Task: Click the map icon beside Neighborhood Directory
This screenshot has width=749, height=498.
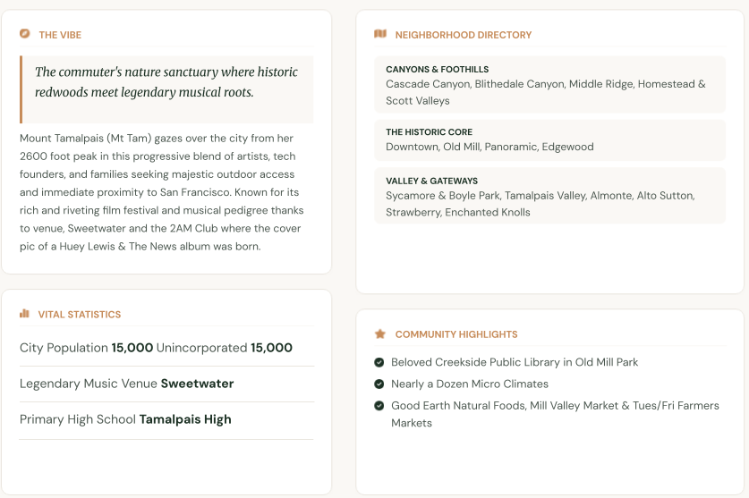Action: tap(380, 33)
